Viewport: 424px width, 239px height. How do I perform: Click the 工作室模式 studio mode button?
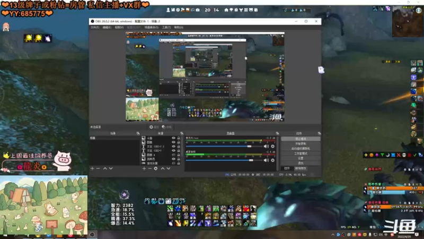301,153
